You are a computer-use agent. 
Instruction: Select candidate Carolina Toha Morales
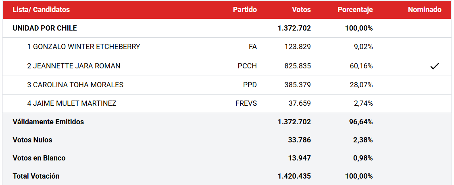(75, 85)
